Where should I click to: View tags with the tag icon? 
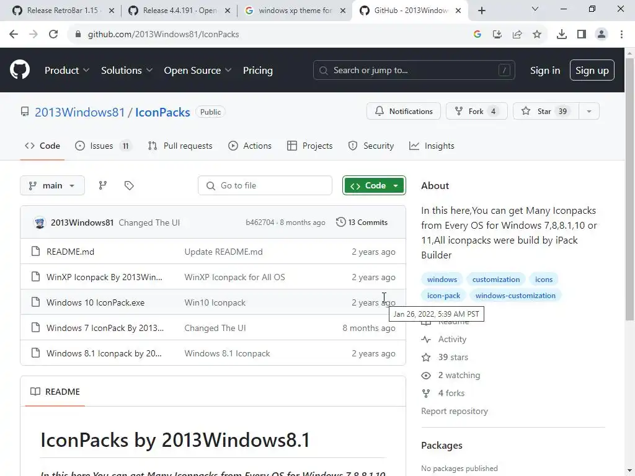click(129, 185)
